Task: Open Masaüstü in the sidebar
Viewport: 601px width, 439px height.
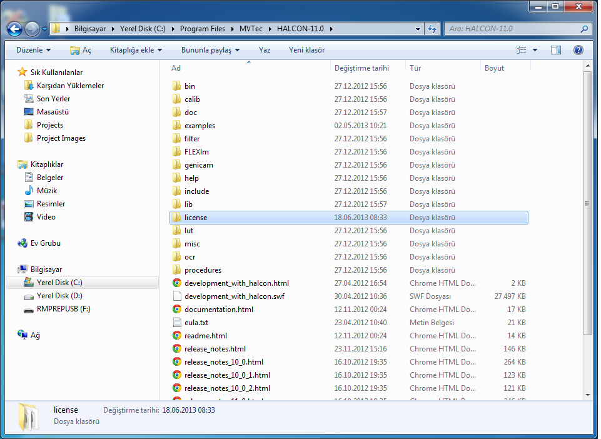Action: pyautogui.click(x=53, y=112)
